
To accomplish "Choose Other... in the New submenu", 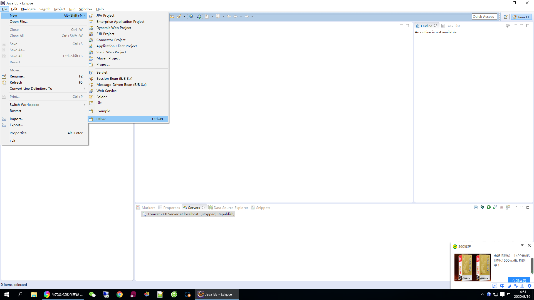I will [x=102, y=119].
